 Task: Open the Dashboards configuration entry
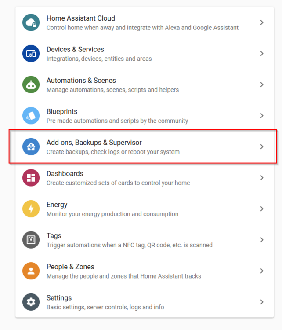[65, 174]
